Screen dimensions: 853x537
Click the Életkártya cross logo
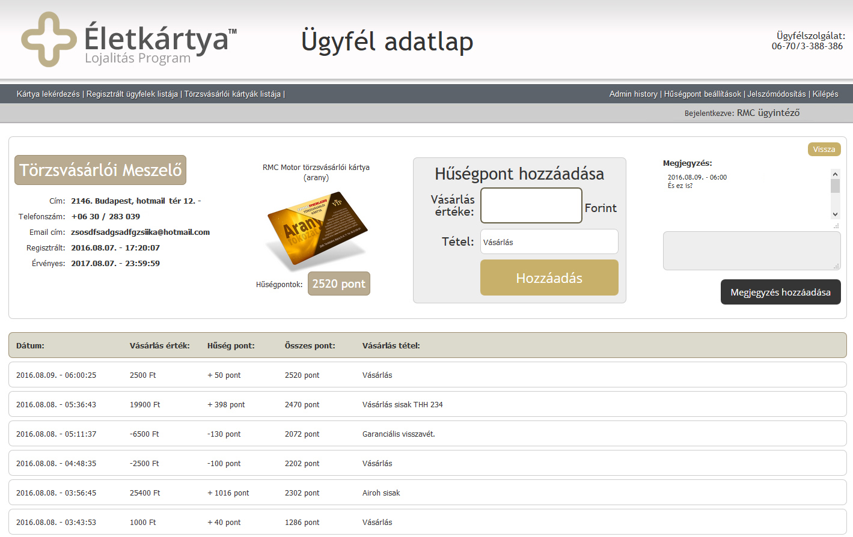click(49, 40)
